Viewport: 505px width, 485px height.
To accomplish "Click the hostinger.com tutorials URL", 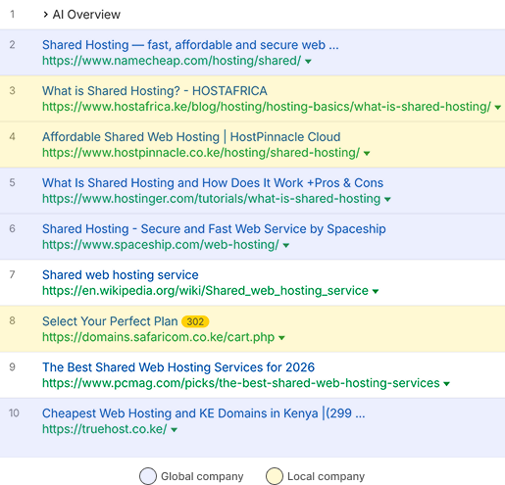I will pos(211,199).
